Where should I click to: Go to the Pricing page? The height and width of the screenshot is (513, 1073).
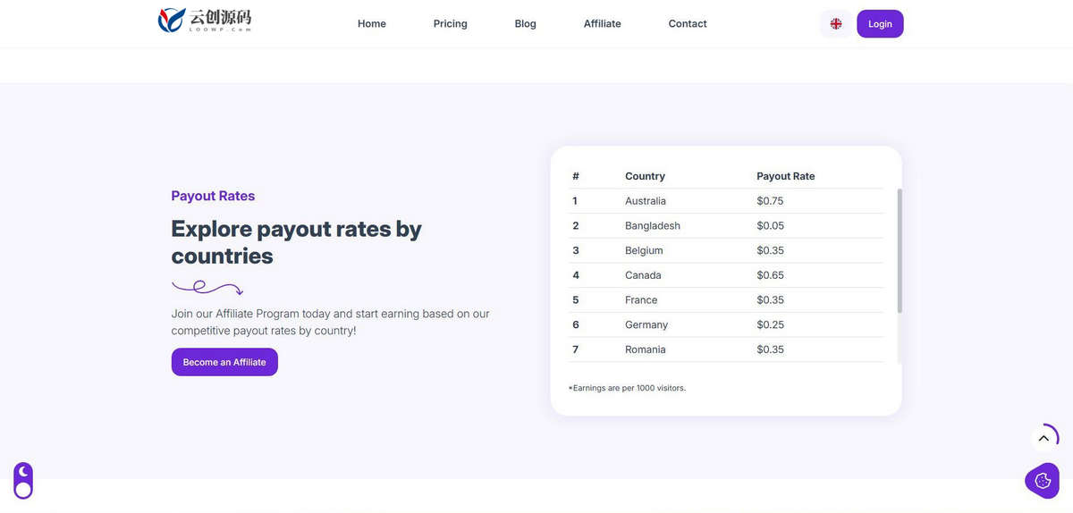[x=451, y=24]
